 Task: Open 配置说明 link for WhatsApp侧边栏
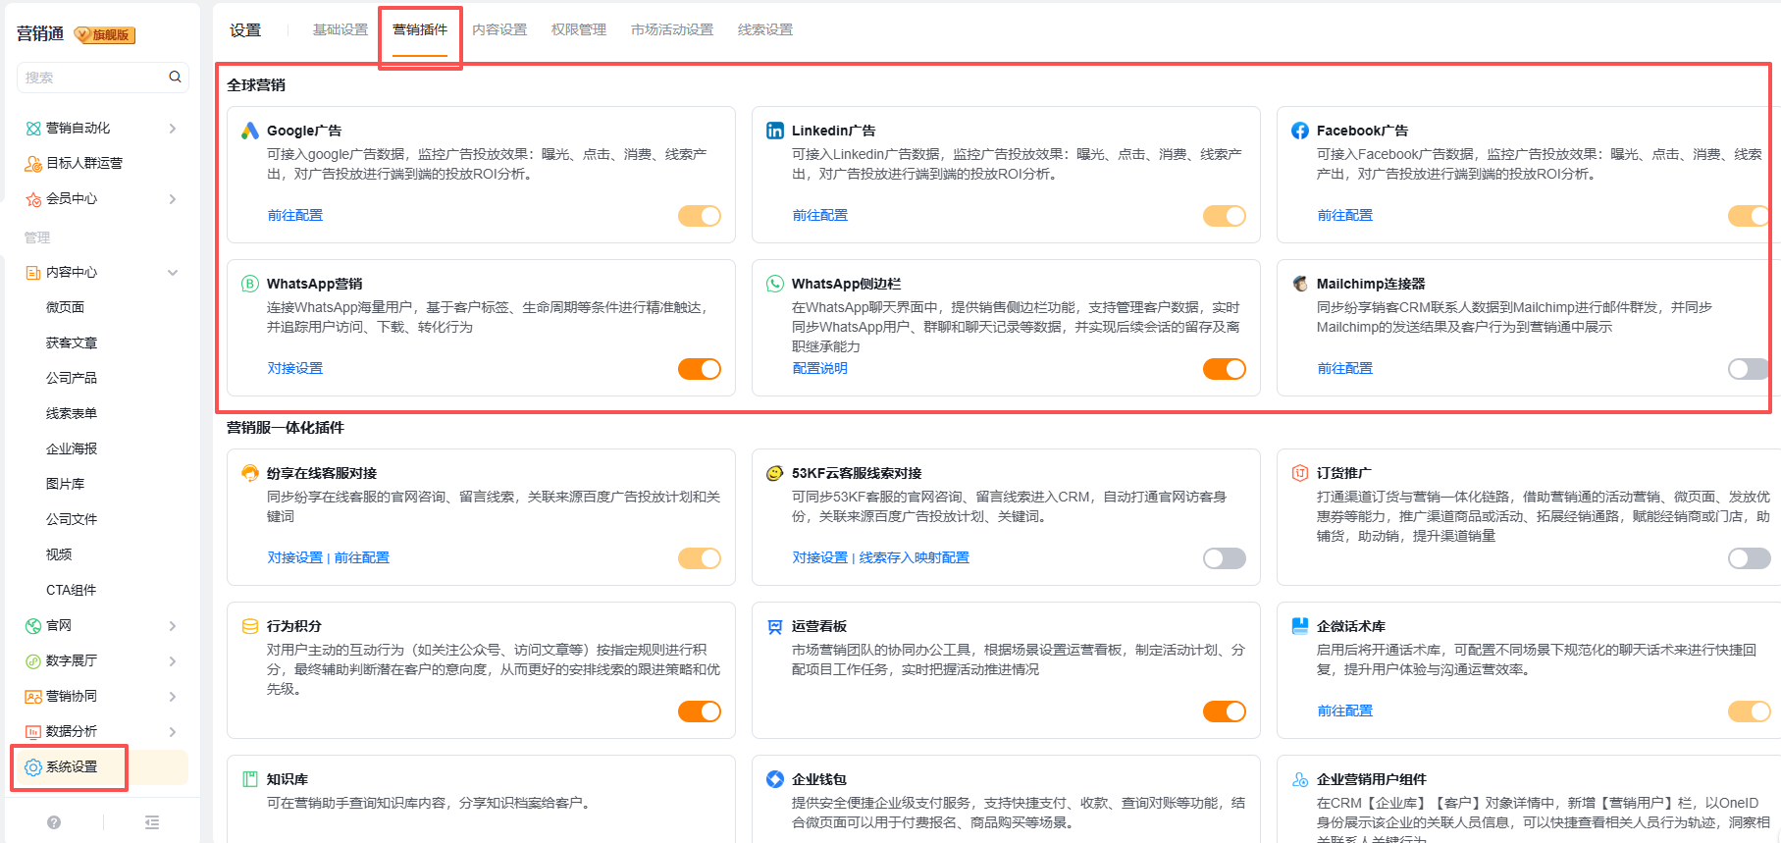pos(820,369)
